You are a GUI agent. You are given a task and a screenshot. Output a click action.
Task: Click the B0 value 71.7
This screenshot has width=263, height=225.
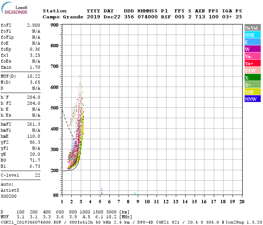click(35, 160)
